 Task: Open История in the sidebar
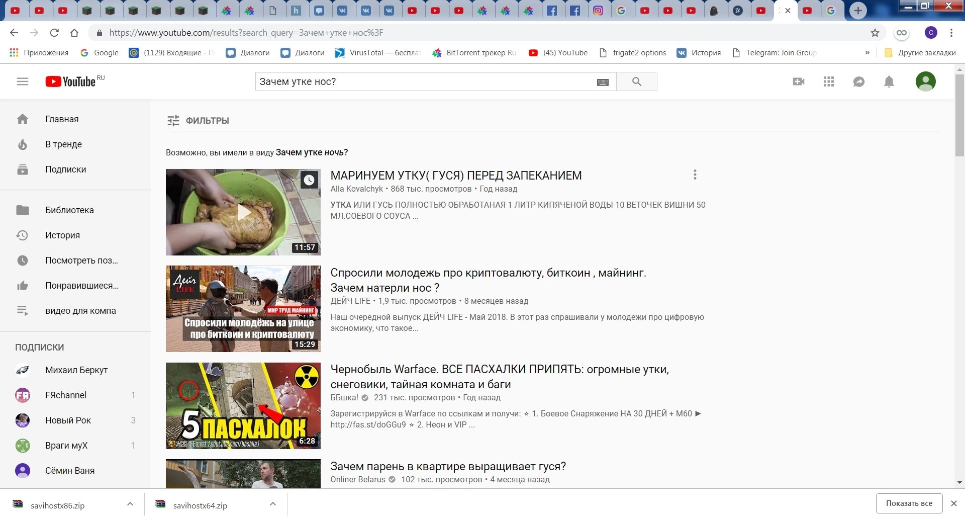click(75, 235)
